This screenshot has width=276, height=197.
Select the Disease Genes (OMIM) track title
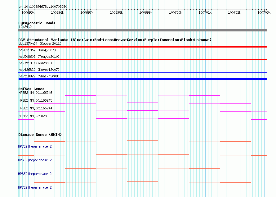tap(40, 135)
